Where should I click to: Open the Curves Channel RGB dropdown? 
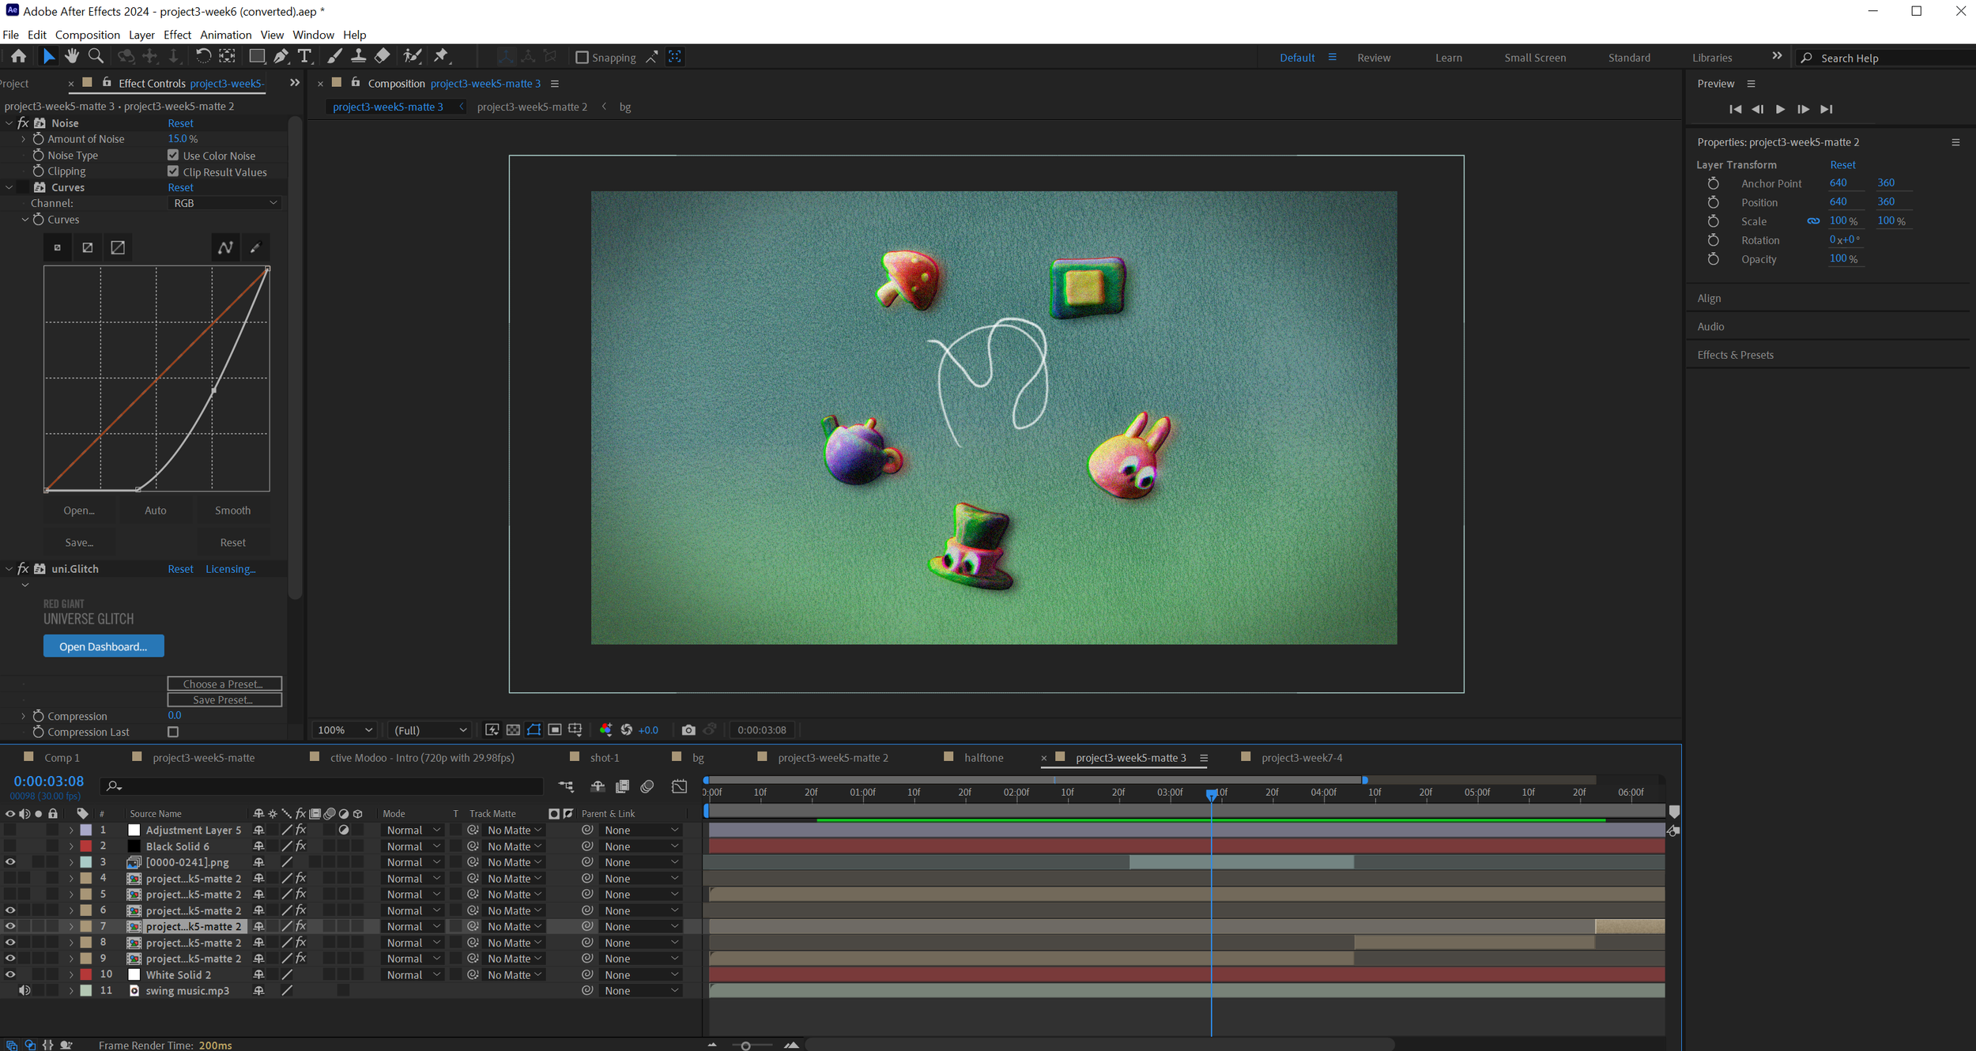(x=224, y=203)
